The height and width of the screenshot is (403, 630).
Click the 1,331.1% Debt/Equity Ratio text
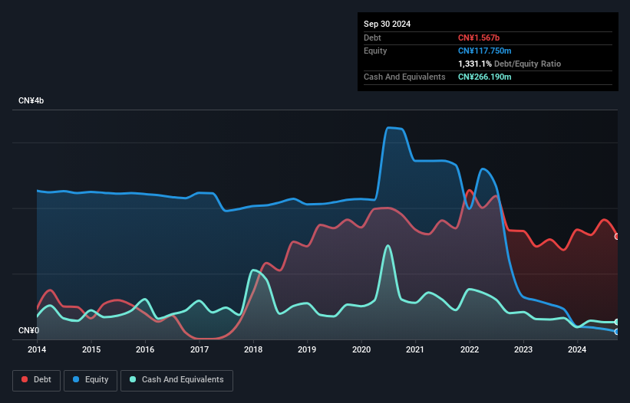[x=510, y=64]
